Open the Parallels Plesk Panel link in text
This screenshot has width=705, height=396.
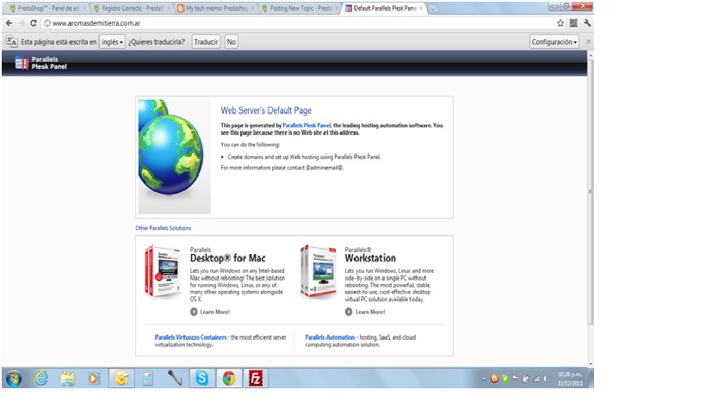306,126
